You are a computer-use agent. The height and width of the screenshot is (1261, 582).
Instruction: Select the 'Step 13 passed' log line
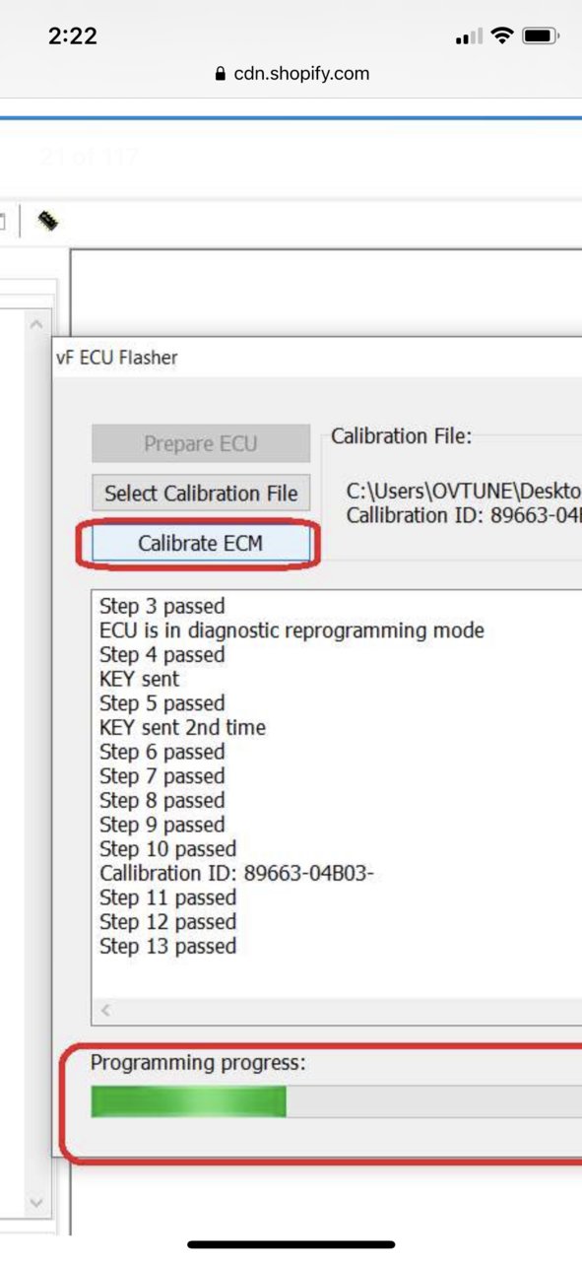pyautogui.click(x=167, y=947)
